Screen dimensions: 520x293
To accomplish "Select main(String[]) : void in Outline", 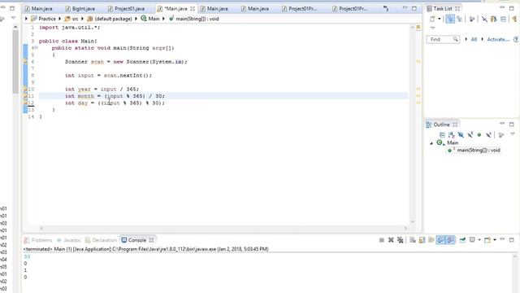I will (479, 150).
